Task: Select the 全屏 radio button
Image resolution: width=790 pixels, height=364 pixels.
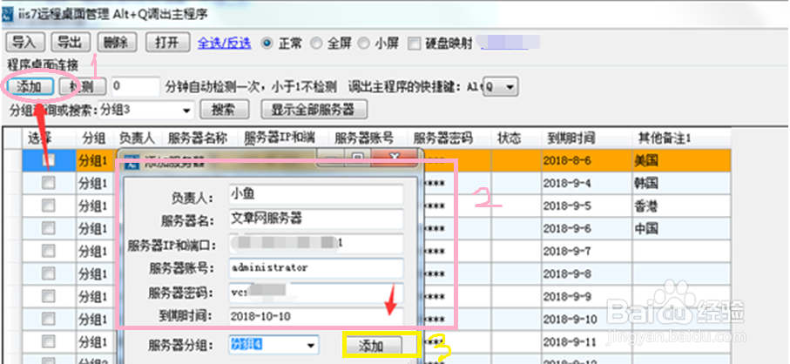Action: pos(315,44)
